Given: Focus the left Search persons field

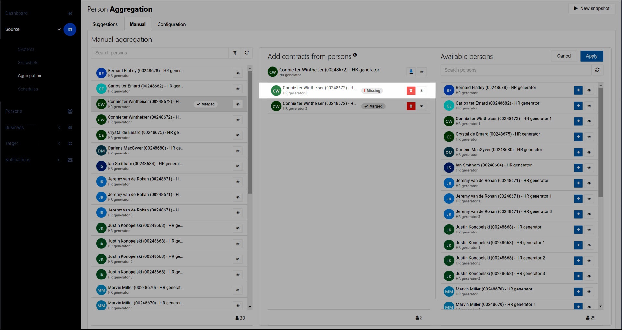Looking at the screenshot, I should point(160,53).
